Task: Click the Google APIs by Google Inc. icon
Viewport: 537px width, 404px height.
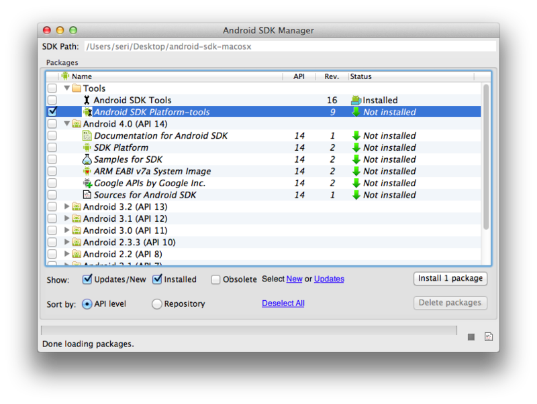Action: pyautogui.click(x=87, y=183)
